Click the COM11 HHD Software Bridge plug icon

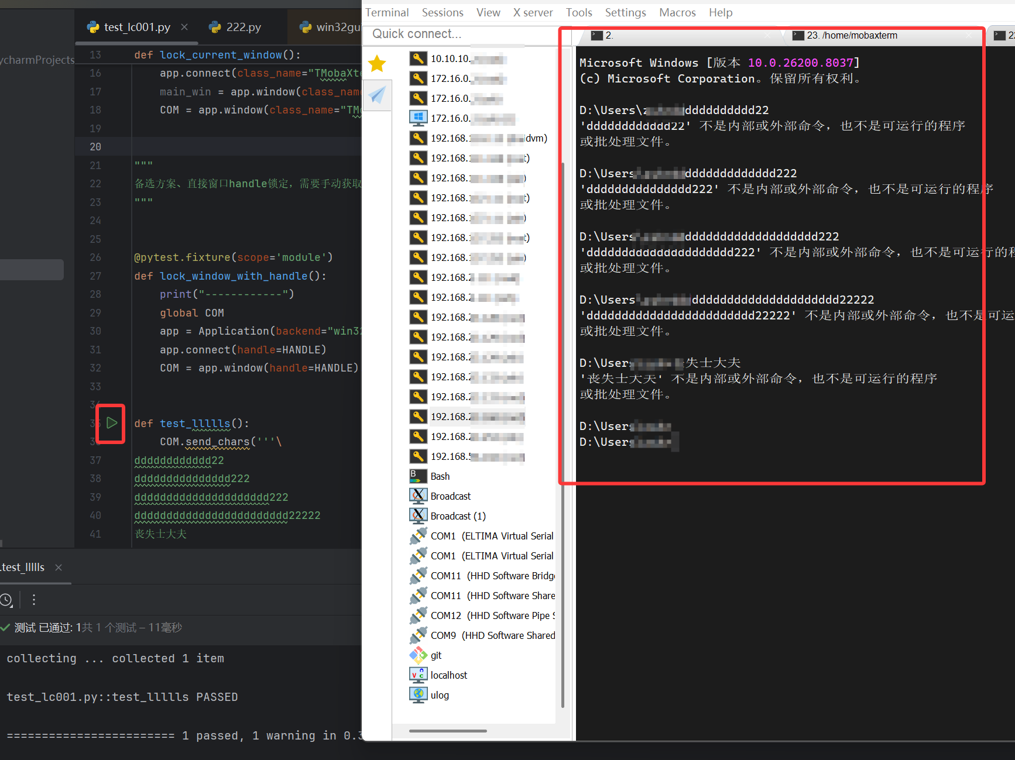(418, 576)
